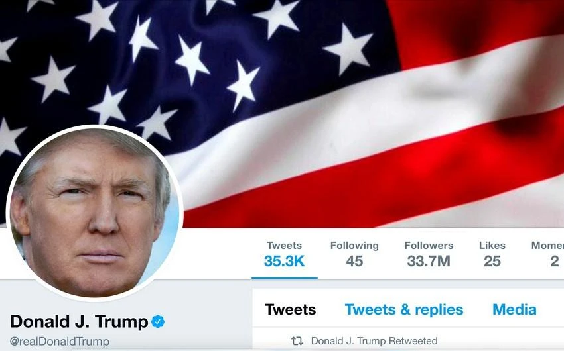View the Following list label
This screenshot has height=351, width=564.
(x=354, y=246)
